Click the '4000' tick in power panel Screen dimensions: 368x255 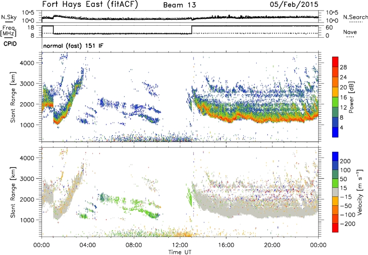tap(27, 63)
